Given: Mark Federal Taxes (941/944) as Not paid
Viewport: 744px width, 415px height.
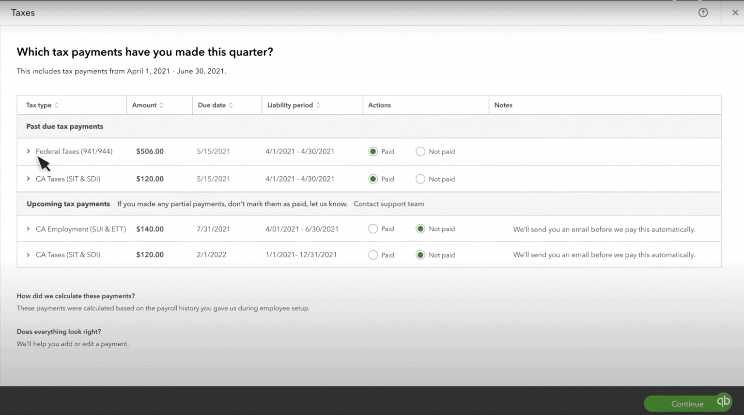Looking at the screenshot, I should click(420, 152).
